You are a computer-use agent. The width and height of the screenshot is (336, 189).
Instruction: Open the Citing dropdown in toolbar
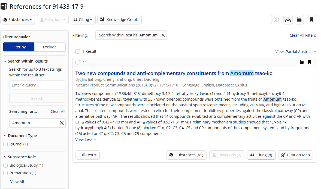[83, 20]
